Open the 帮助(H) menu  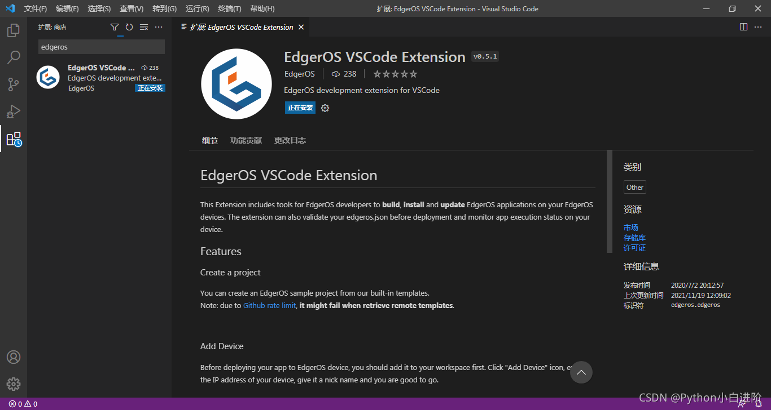262,8
